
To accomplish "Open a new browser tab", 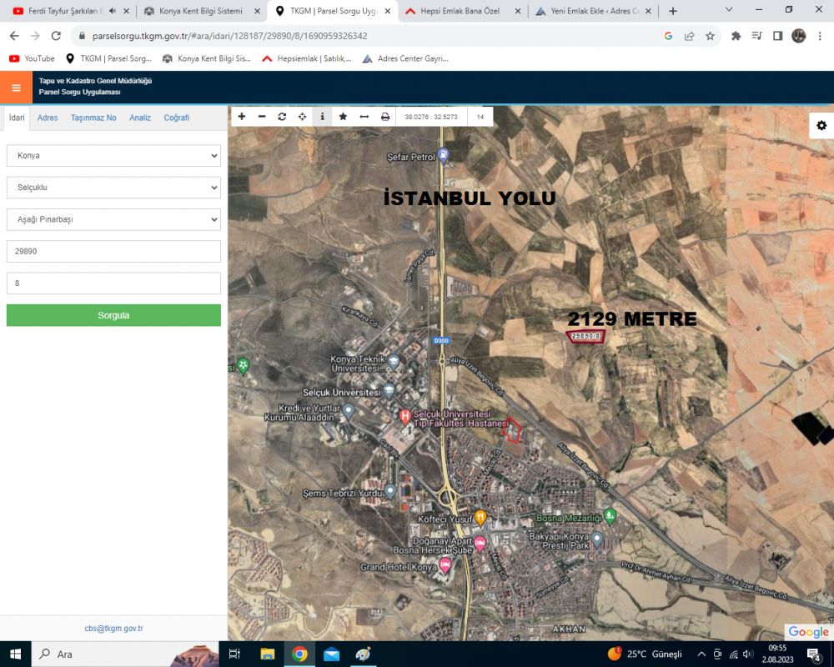I will pos(673,11).
